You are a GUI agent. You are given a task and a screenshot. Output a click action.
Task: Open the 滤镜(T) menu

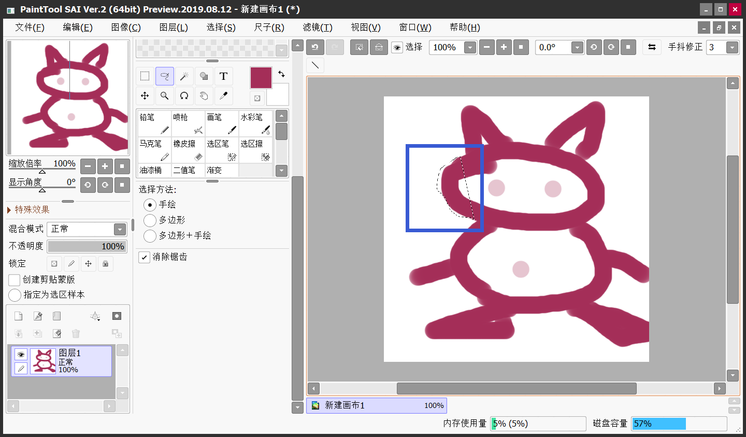(x=318, y=27)
